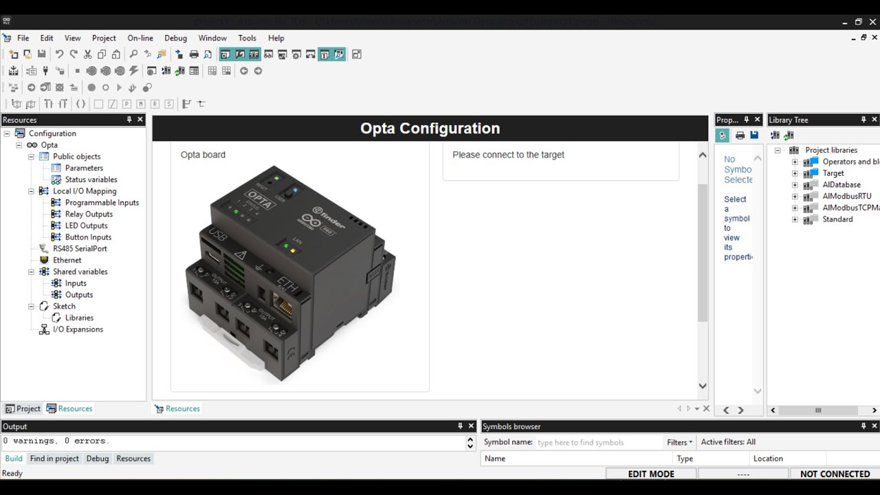Click the R coil toolbar icon

tap(155, 104)
